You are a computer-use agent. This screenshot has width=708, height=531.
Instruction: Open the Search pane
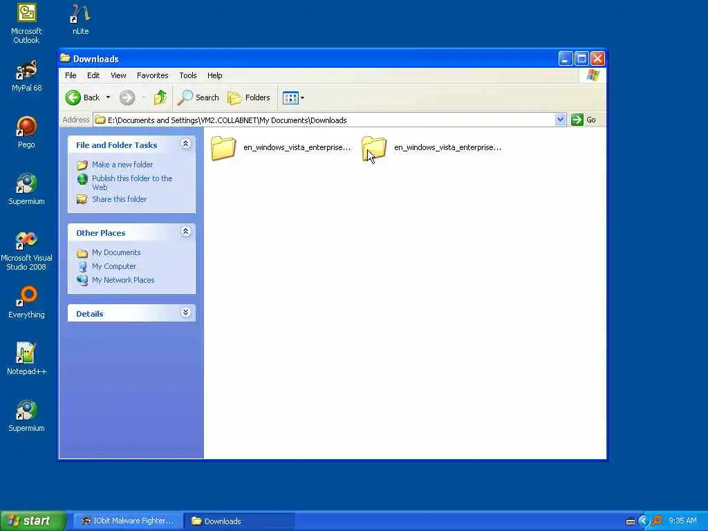[198, 97]
